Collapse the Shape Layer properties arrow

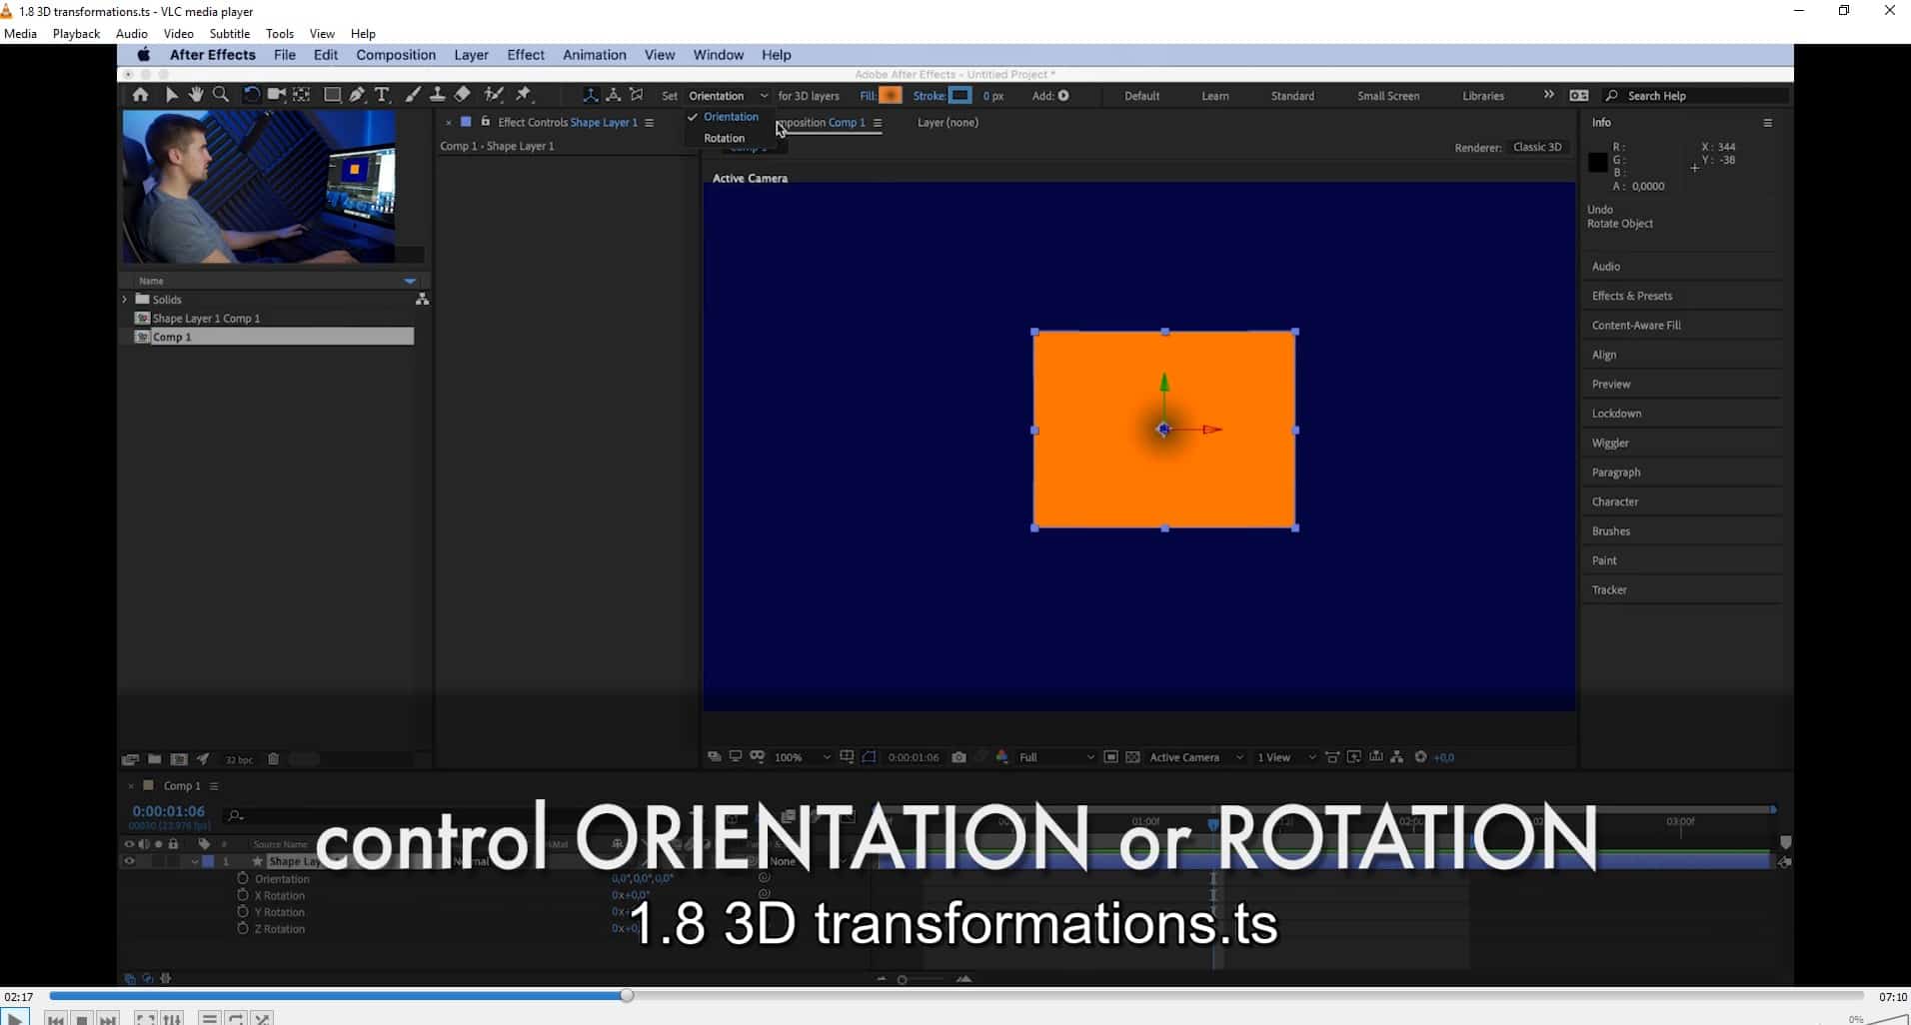click(194, 861)
